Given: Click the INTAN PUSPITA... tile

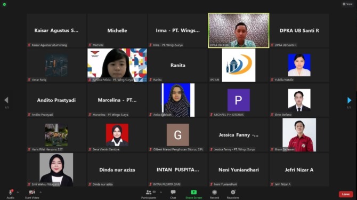Looking at the screenshot, I should tap(178, 170).
